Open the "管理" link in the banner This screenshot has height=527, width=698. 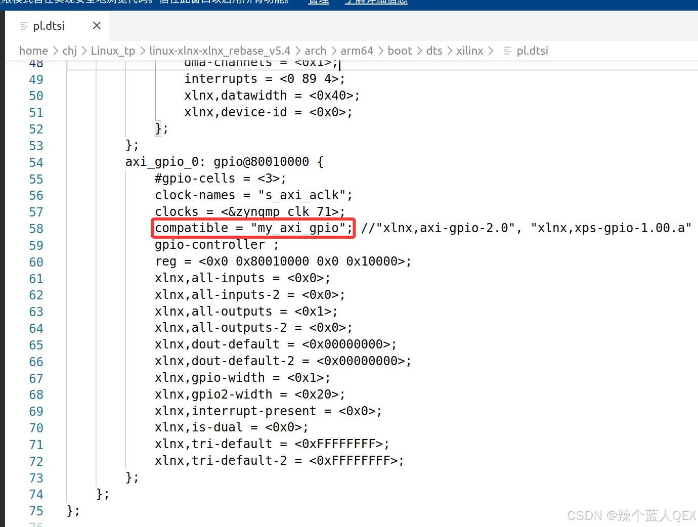(x=318, y=2)
